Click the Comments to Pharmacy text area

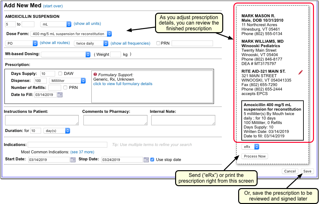(x=115, y=120)
